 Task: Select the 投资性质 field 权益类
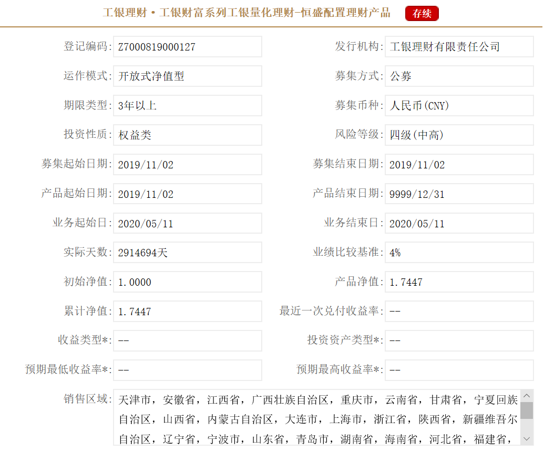coord(187,135)
